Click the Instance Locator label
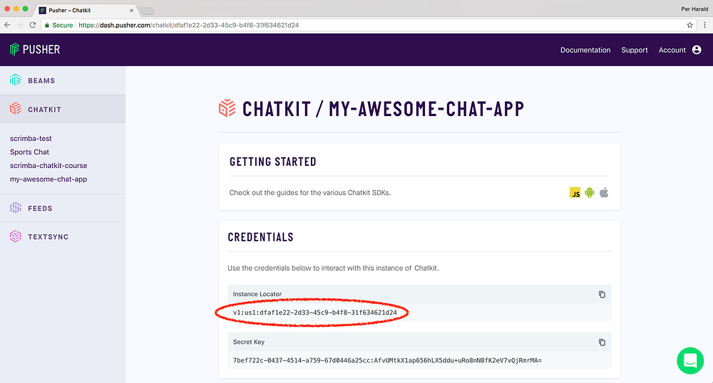The height and width of the screenshot is (383, 713). pos(257,294)
